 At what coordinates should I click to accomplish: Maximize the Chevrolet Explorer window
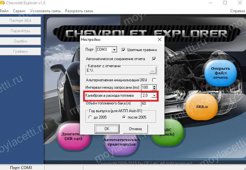coord(225,3)
